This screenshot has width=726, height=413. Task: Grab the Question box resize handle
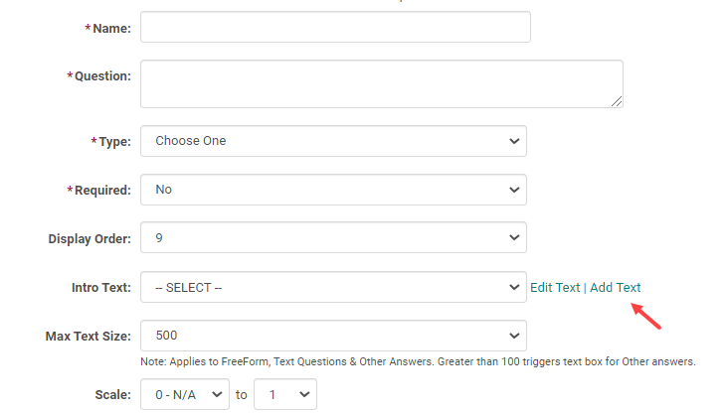[617, 100]
